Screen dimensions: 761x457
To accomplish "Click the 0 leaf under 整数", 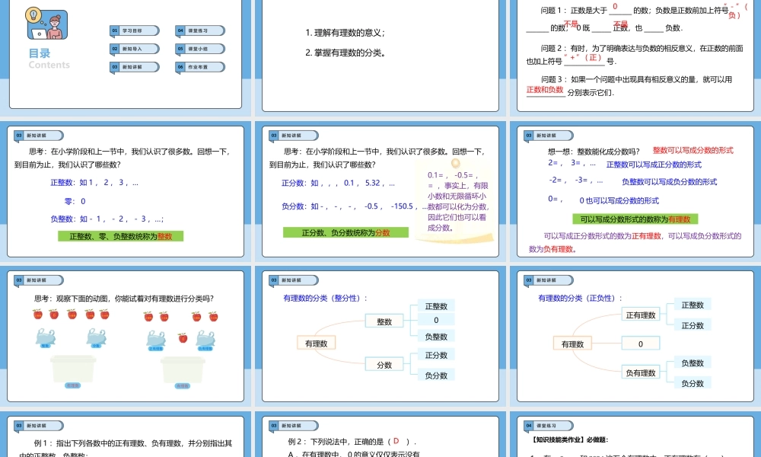I will coord(436,320).
